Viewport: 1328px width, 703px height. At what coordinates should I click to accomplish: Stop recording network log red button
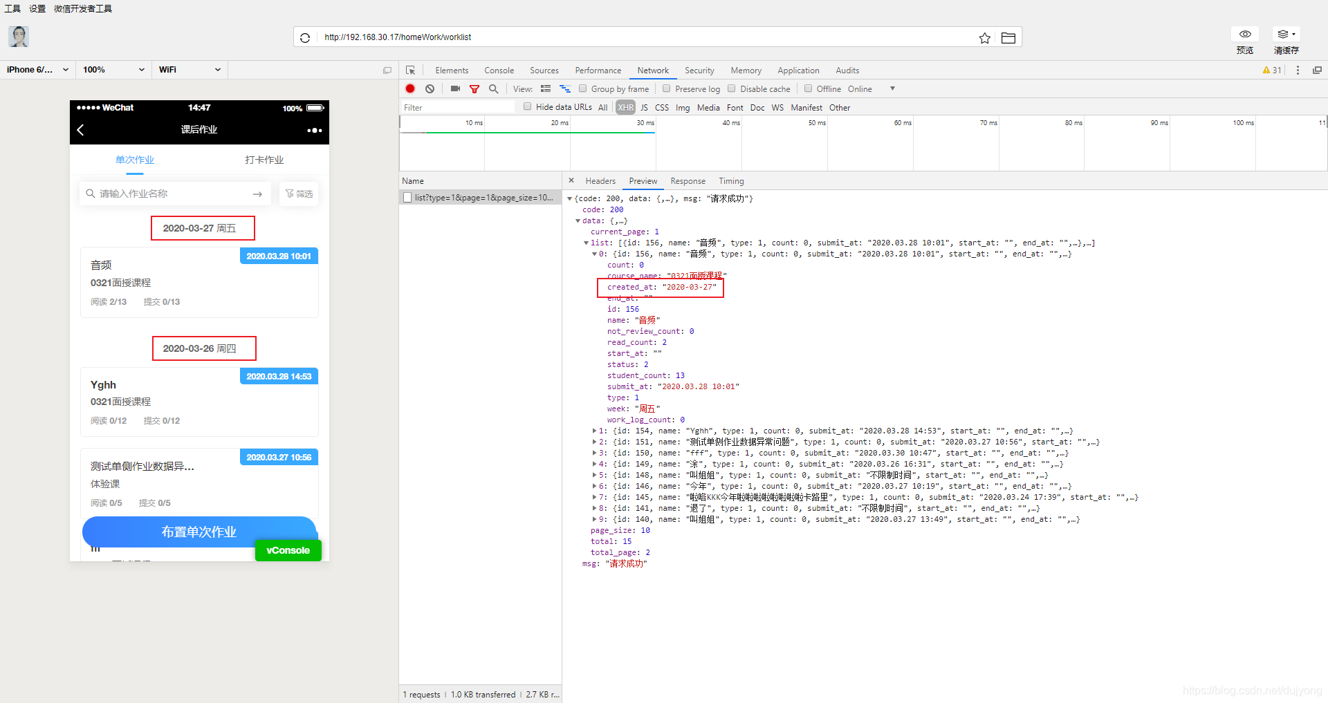(x=410, y=88)
